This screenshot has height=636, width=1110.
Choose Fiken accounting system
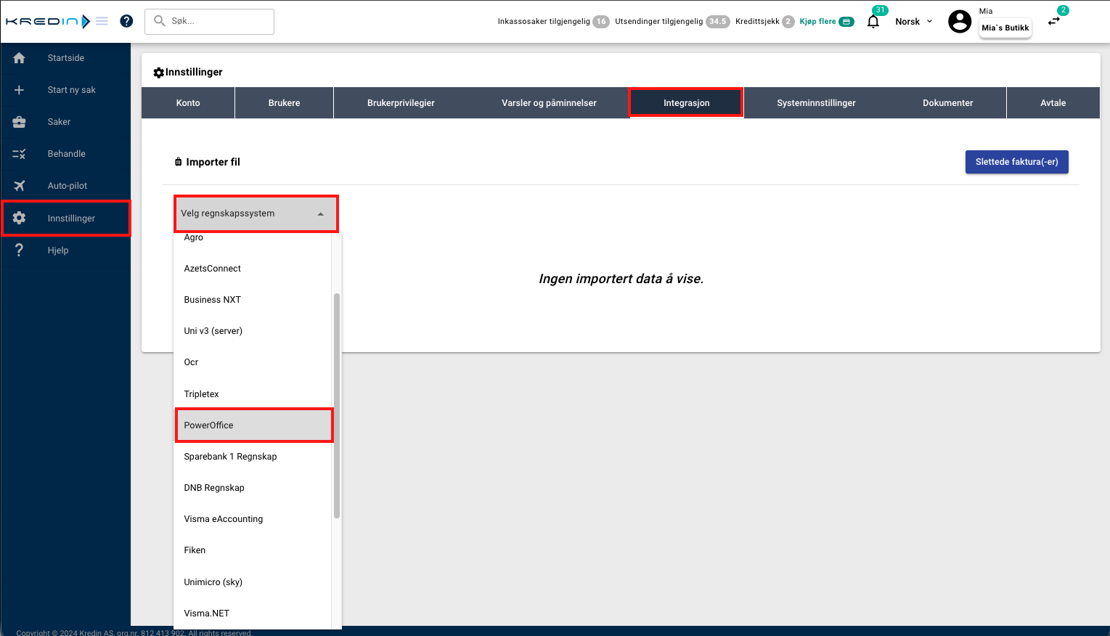tap(253, 550)
